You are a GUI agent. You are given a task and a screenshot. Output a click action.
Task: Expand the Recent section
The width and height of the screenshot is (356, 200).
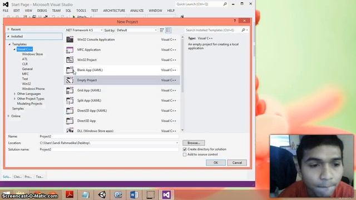tap(8, 29)
